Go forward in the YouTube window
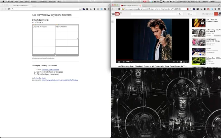 point(116,9)
